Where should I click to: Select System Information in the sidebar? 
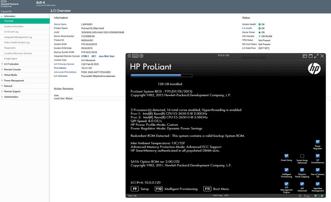(14, 26)
